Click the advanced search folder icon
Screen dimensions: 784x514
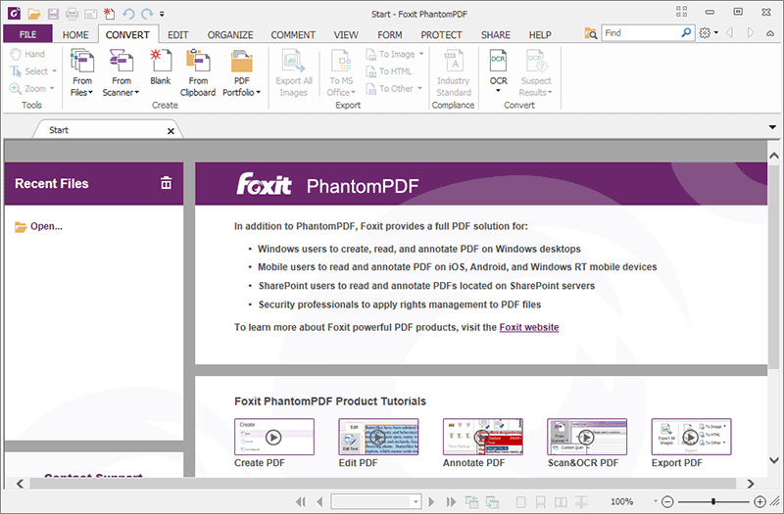[591, 33]
